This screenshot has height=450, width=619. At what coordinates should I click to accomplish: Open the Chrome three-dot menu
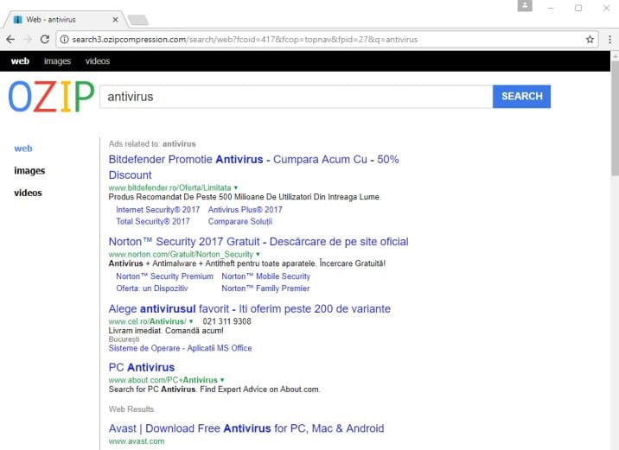click(608, 40)
